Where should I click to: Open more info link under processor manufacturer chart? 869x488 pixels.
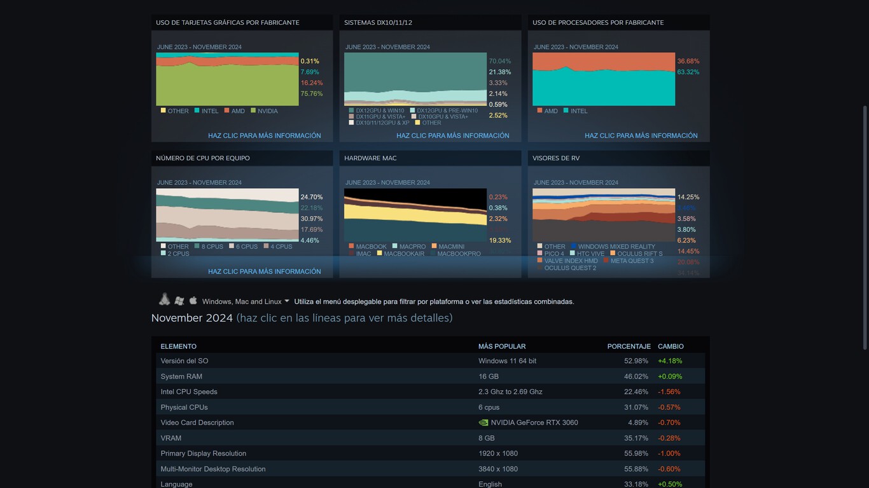(x=641, y=135)
